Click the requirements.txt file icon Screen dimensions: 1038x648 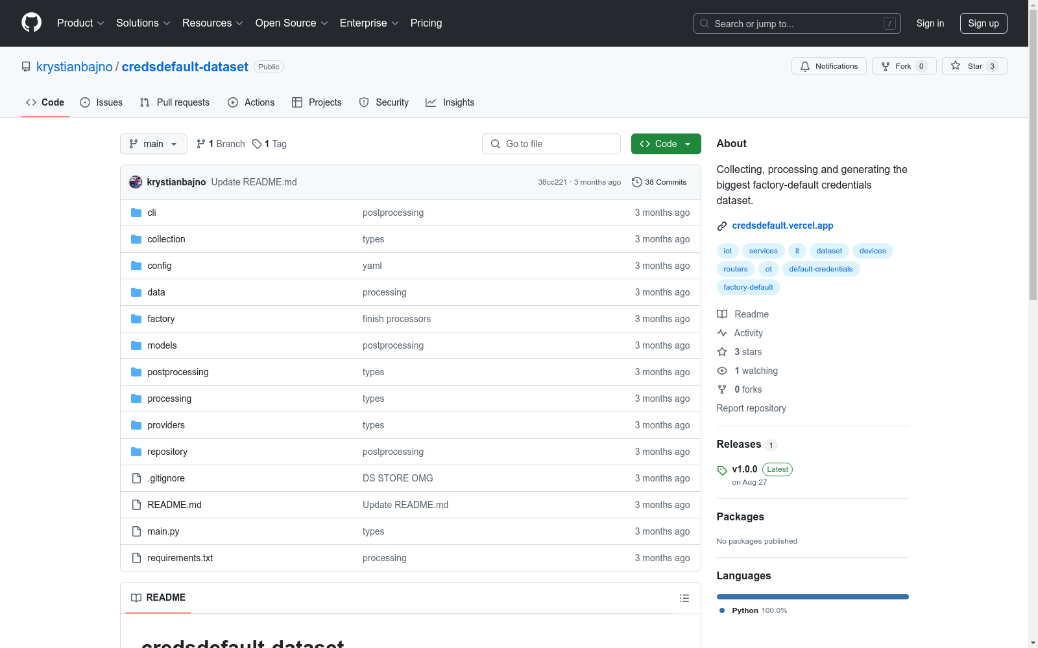click(x=136, y=558)
